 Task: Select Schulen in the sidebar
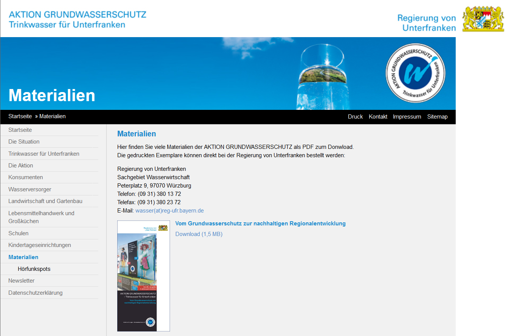(x=49, y=233)
